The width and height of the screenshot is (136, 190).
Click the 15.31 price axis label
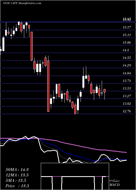click(x=127, y=35)
